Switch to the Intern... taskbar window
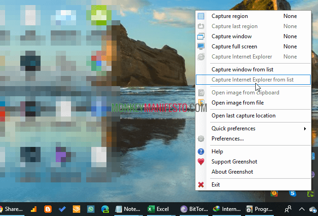The height and width of the screenshot is (216, 318). point(227,209)
